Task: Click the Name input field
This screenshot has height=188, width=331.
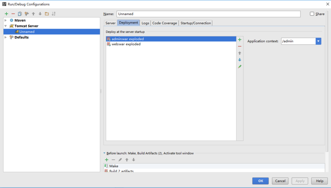Action: tap(209, 14)
